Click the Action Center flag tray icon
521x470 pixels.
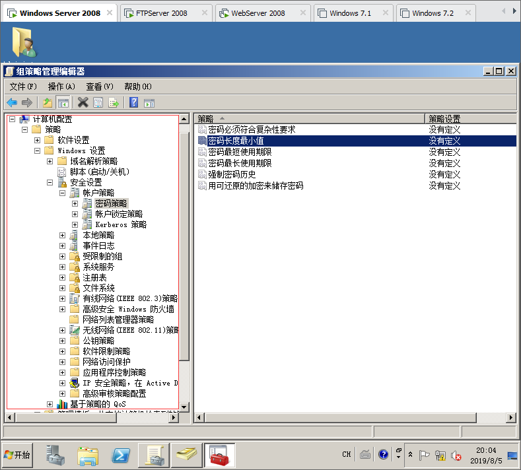[424, 455]
